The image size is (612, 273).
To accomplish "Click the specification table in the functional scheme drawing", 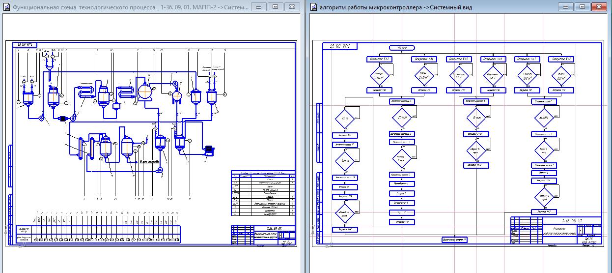I will tap(263, 194).
